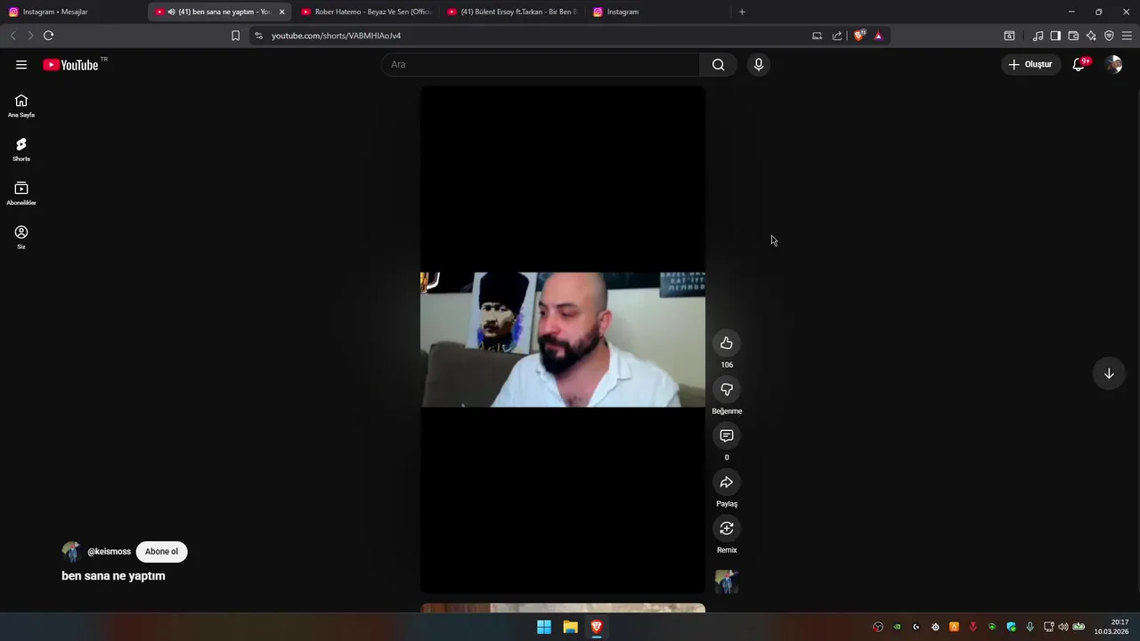1140x641 pixels.
Task: Open Brave Wallet
Action: click(1073, 36)
